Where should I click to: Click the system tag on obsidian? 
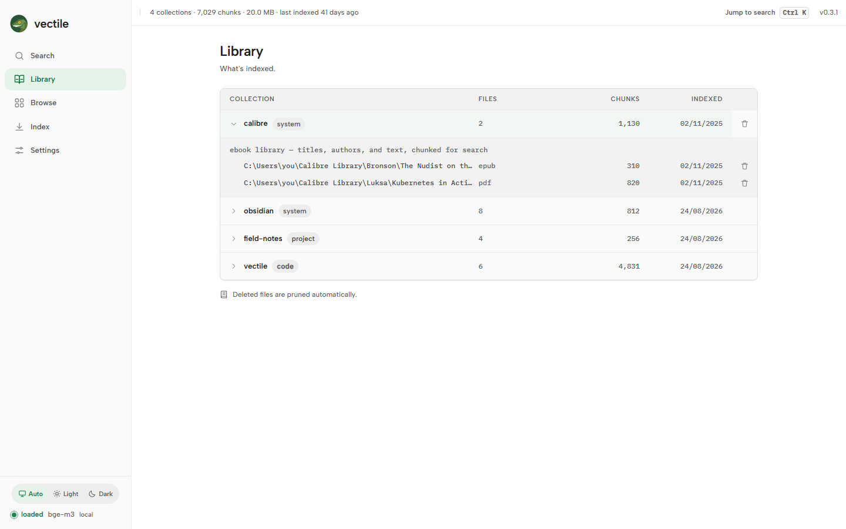pyautogui.click(x=294, y=211)
